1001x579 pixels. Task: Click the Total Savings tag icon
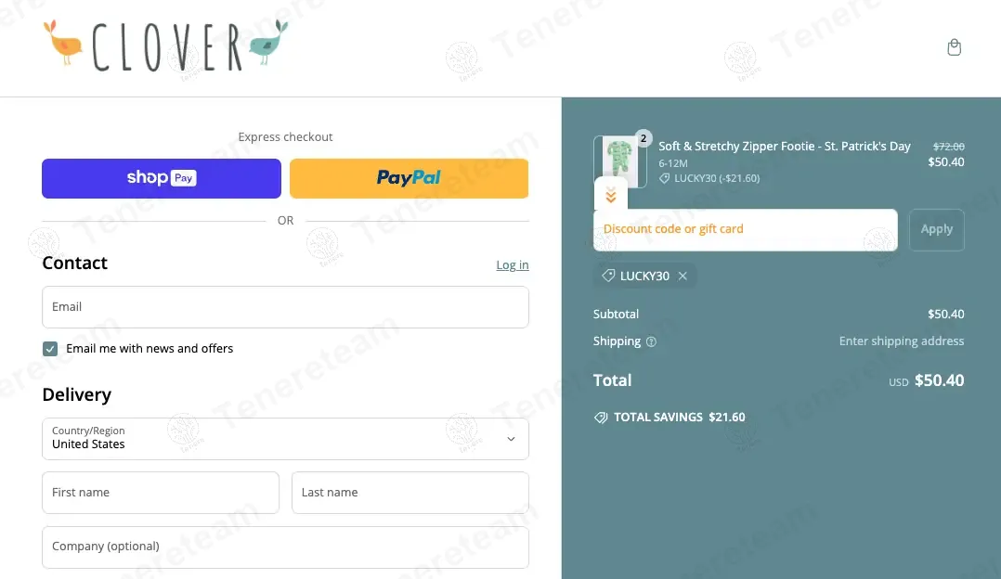point(601,418)
